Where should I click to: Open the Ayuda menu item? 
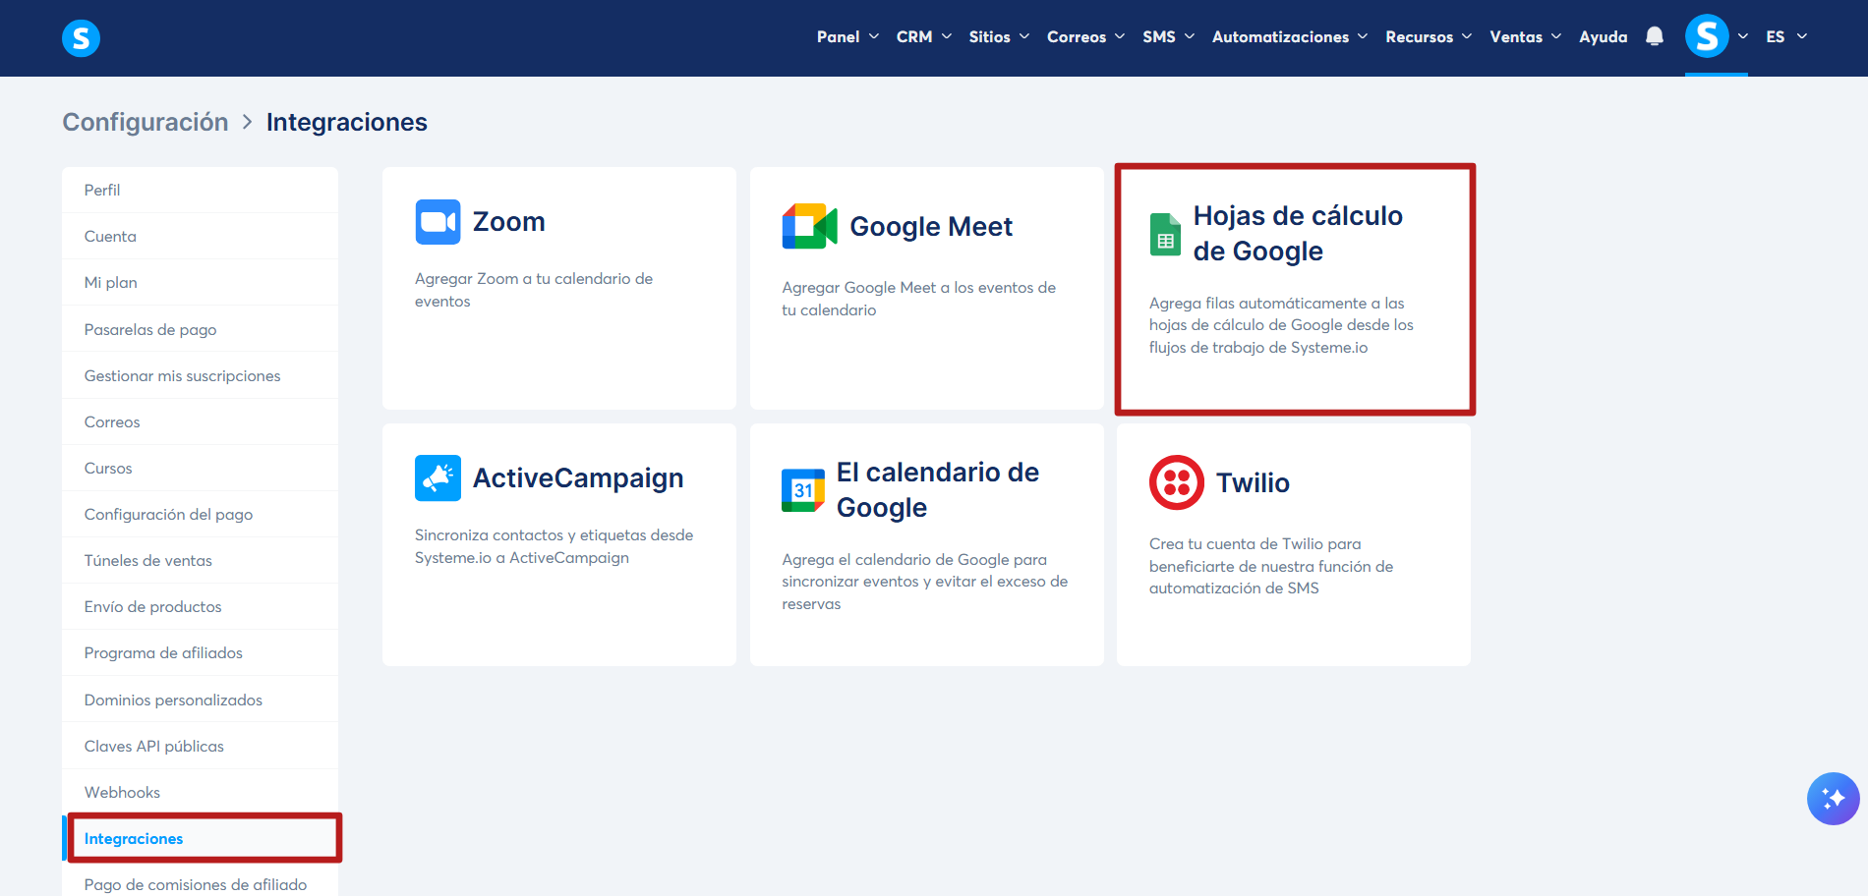tap(1603, 36)
